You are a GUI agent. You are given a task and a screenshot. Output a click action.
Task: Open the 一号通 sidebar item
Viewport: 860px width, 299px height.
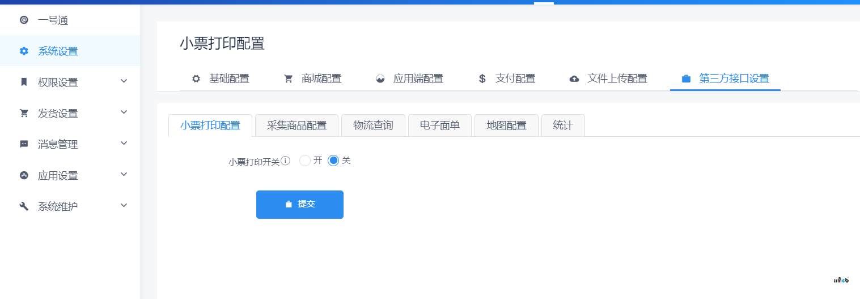coord(70,20)
